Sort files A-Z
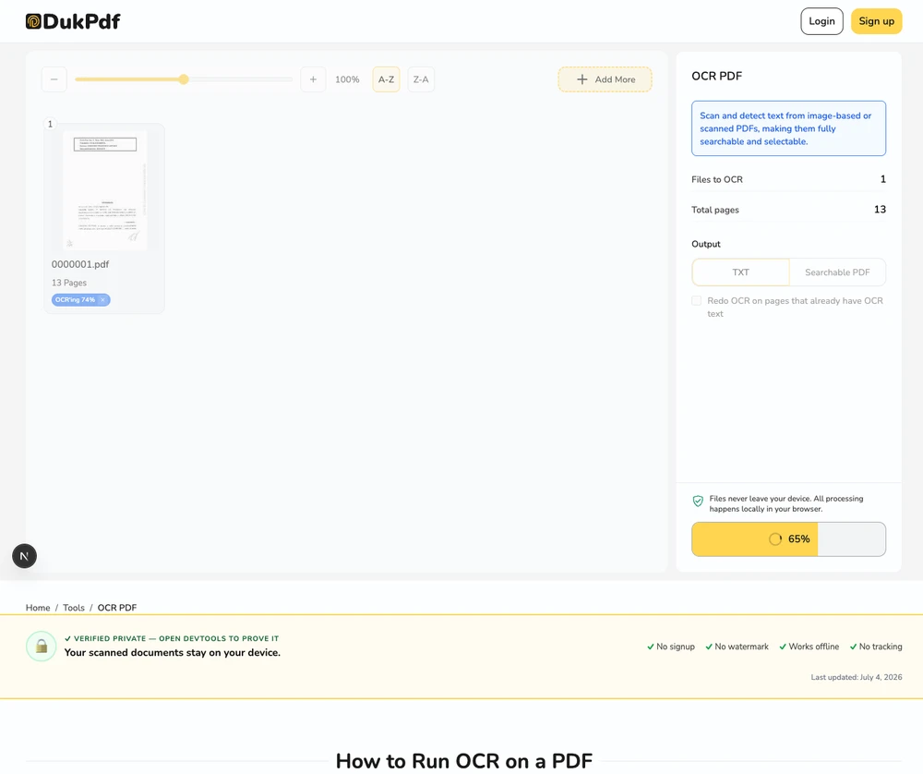Viewport: 923px width, 774px height. tap(386, 79)
